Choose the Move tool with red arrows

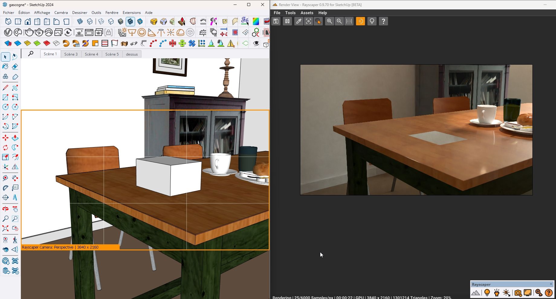point(5,138)
